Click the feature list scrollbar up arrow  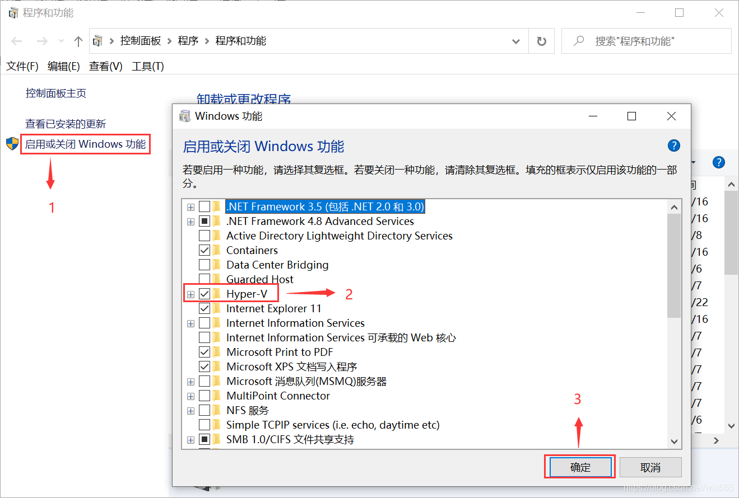(x=674, y=206)
